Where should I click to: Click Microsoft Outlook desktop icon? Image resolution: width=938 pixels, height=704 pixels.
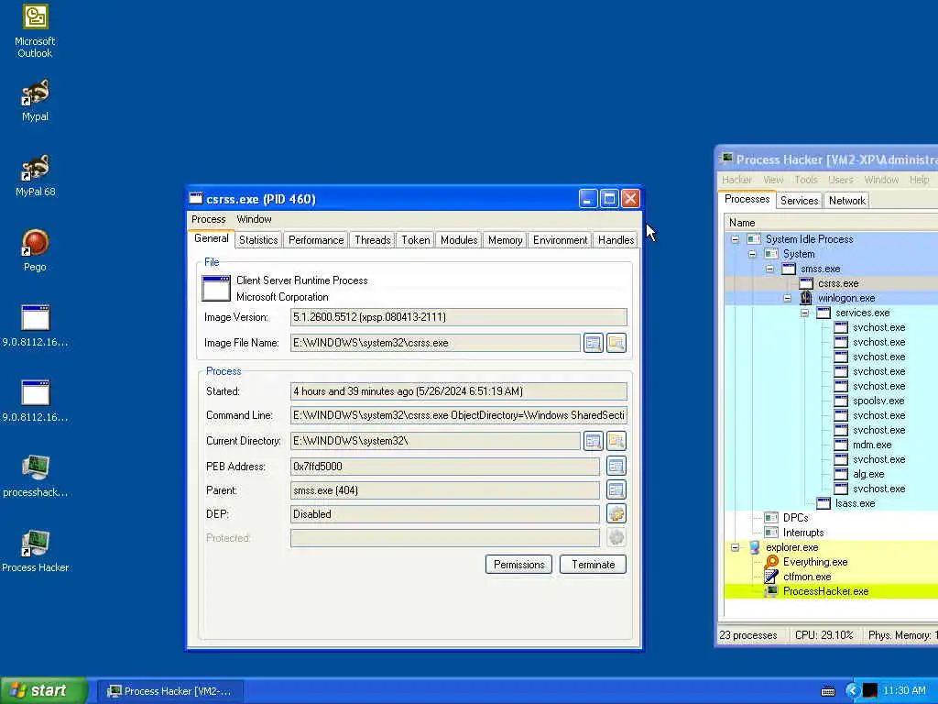click(35, 31)
